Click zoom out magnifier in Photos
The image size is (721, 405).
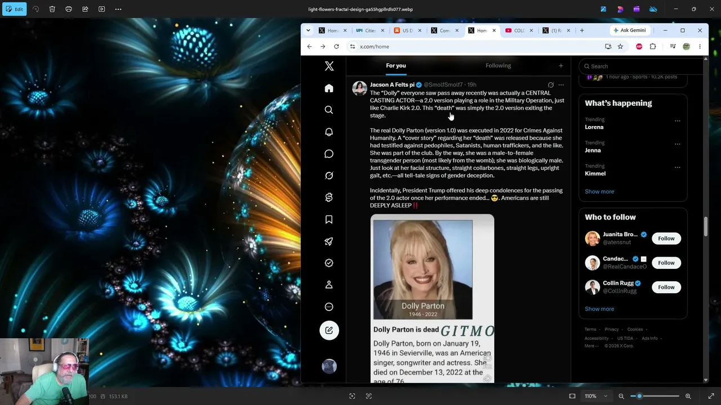[621, 396]
